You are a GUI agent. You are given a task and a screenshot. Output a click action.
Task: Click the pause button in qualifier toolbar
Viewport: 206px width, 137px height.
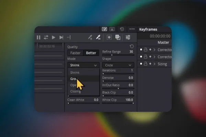click(38, 37)
